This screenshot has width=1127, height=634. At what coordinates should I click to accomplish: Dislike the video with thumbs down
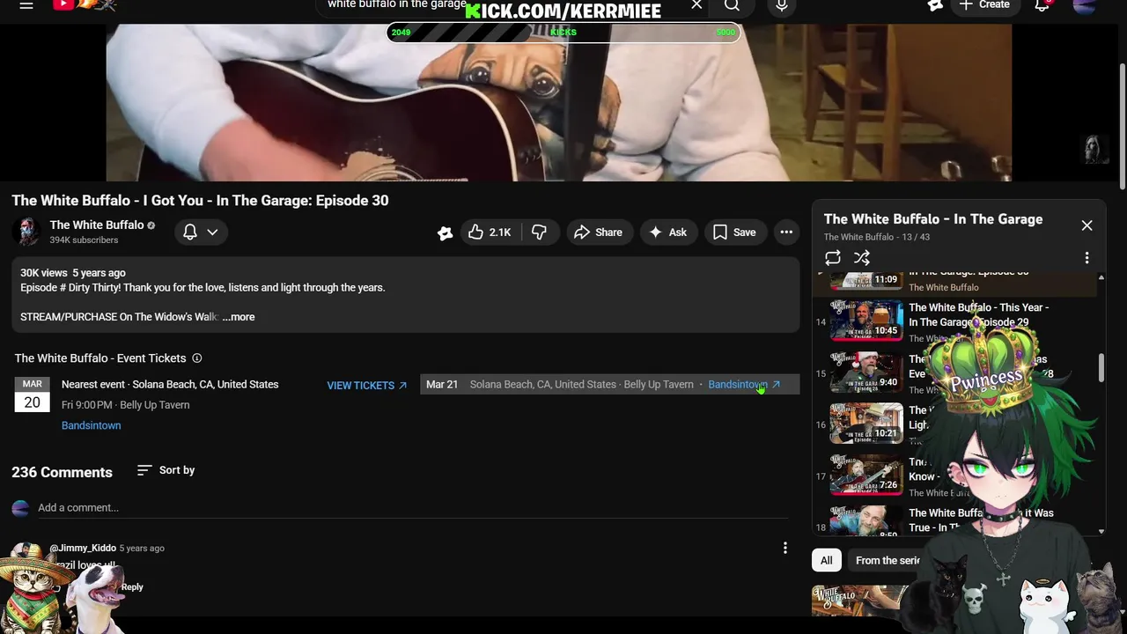[539, 232]
